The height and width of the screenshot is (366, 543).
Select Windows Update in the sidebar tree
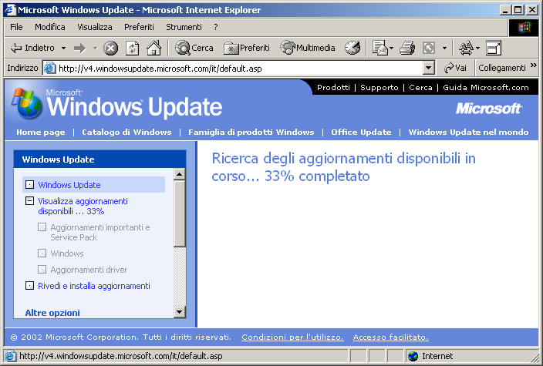pyautogui.click(x=69, y=185)
